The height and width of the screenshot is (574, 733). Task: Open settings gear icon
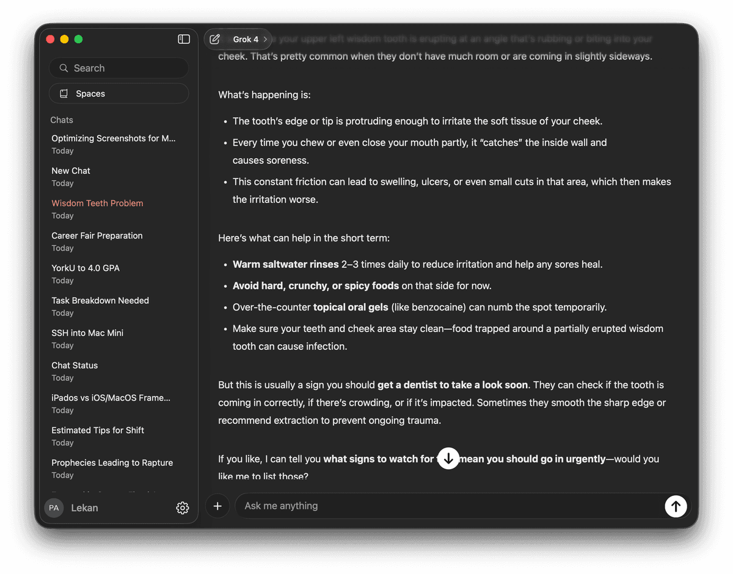(x=182, y=508)
